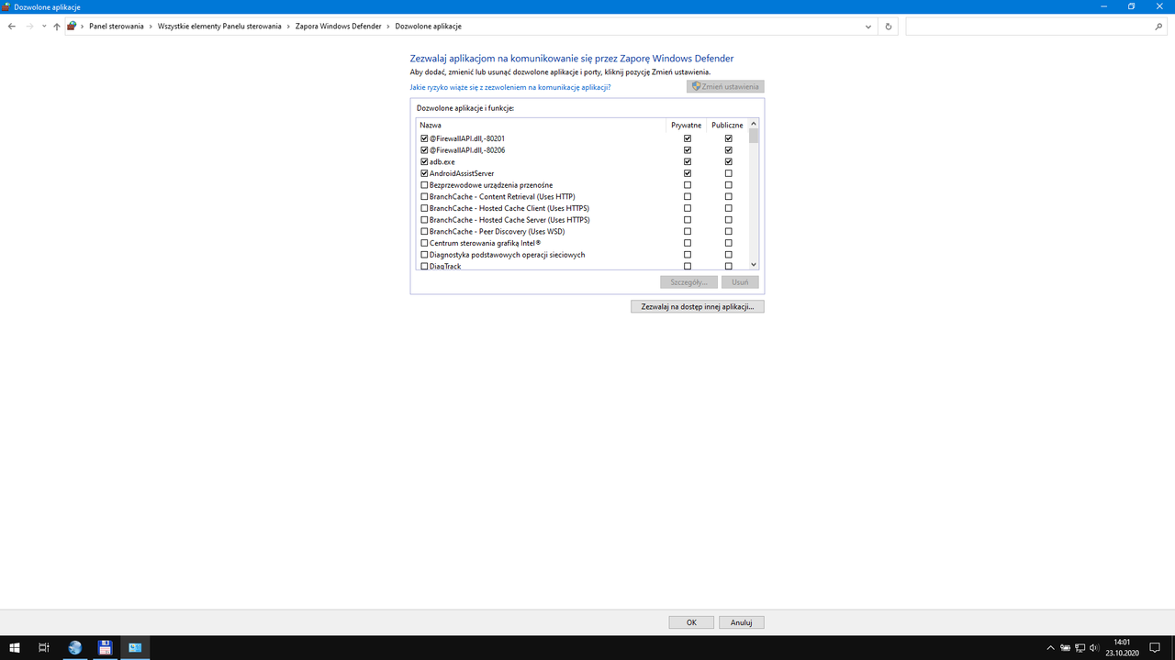1175x660 pixels.
Task: Click the Zmień ustawienia button
Action: 725,86
